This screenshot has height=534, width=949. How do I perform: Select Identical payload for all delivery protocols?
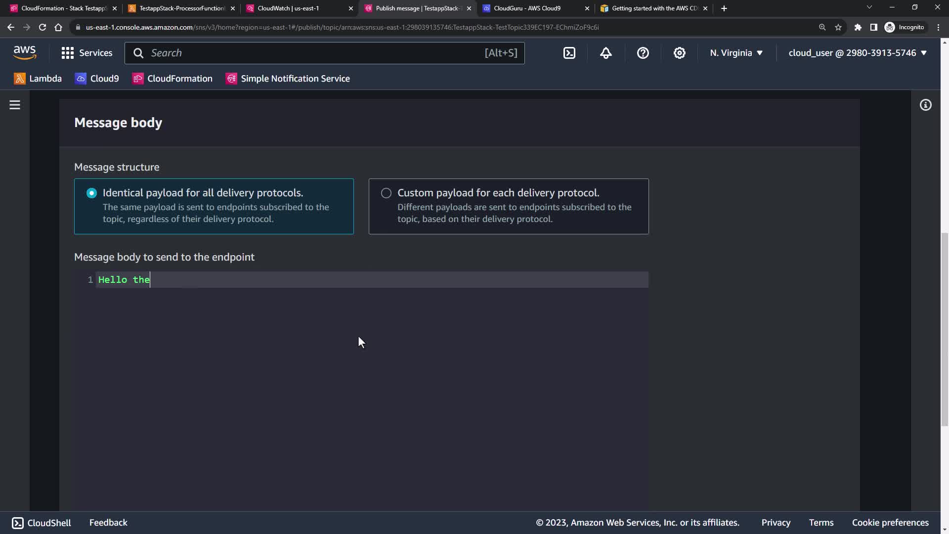[92, 193]
